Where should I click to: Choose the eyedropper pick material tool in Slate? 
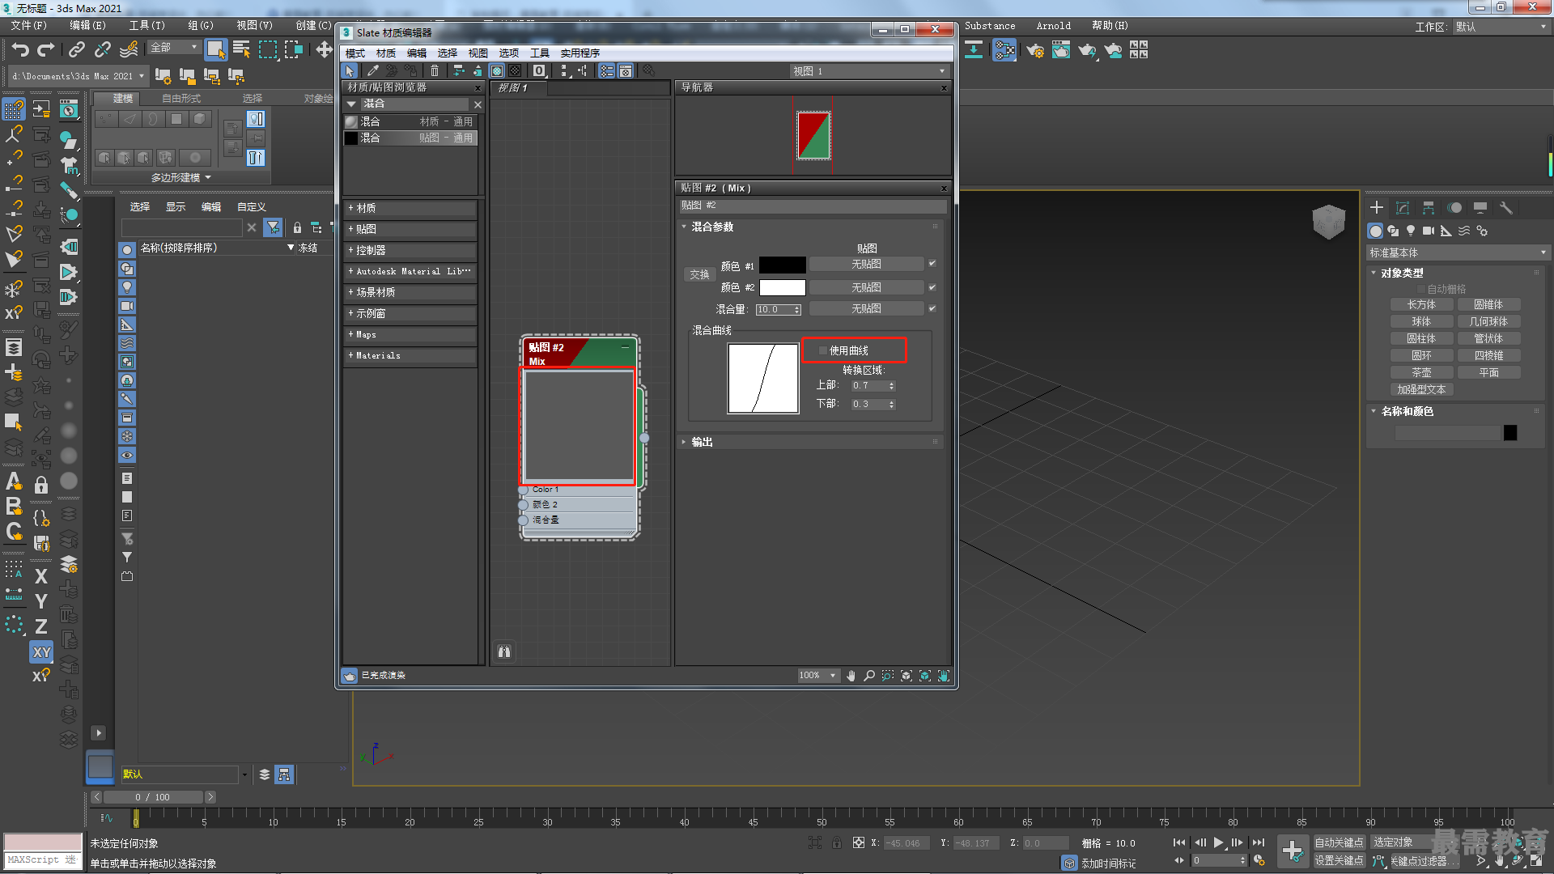373,71
